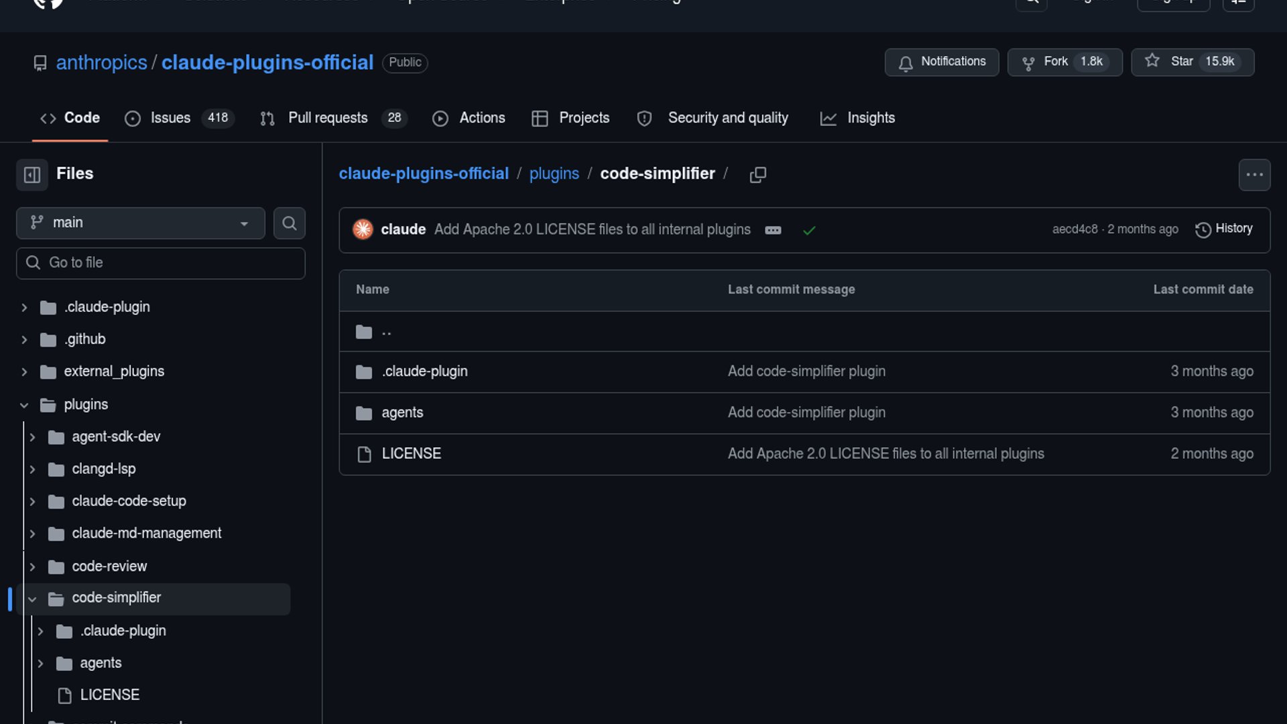Click the green commit status checkmark
1287x724 pixels.
pyautogui.click(x=809, y=230)
